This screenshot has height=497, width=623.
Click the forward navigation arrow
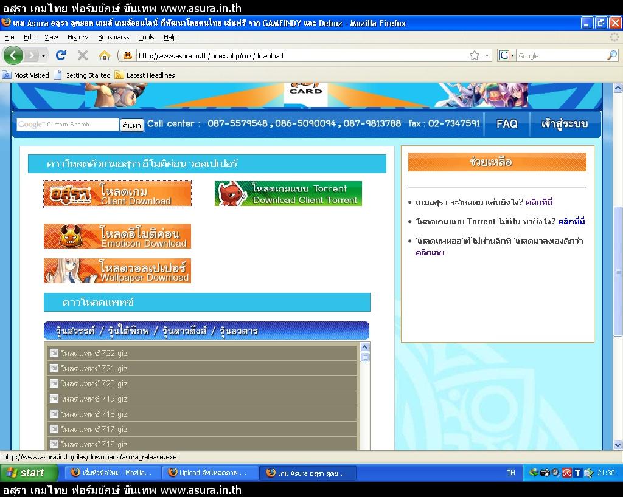30,55
